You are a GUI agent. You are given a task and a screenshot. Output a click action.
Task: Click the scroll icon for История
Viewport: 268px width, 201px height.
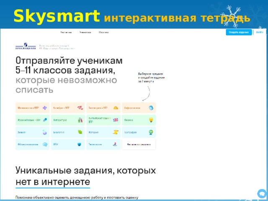tap(116, 132)
